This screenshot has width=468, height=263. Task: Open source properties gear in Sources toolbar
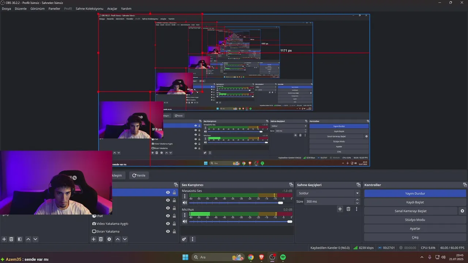coord(109,239)
